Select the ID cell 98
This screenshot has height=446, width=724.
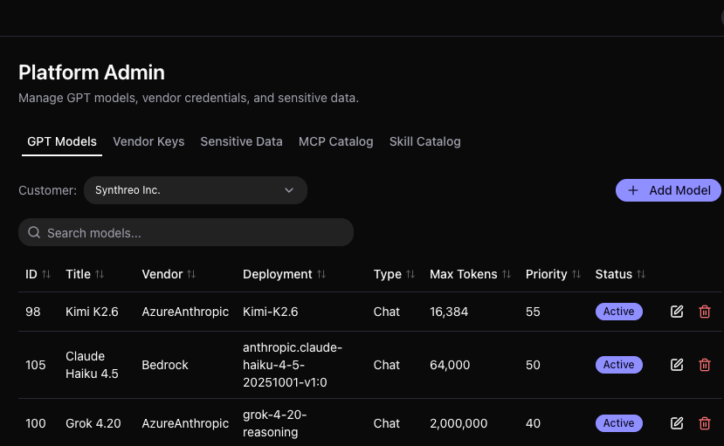coord(33,312)
